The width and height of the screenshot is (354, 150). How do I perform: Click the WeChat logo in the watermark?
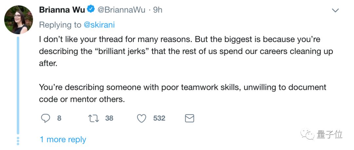pos(307,135)
